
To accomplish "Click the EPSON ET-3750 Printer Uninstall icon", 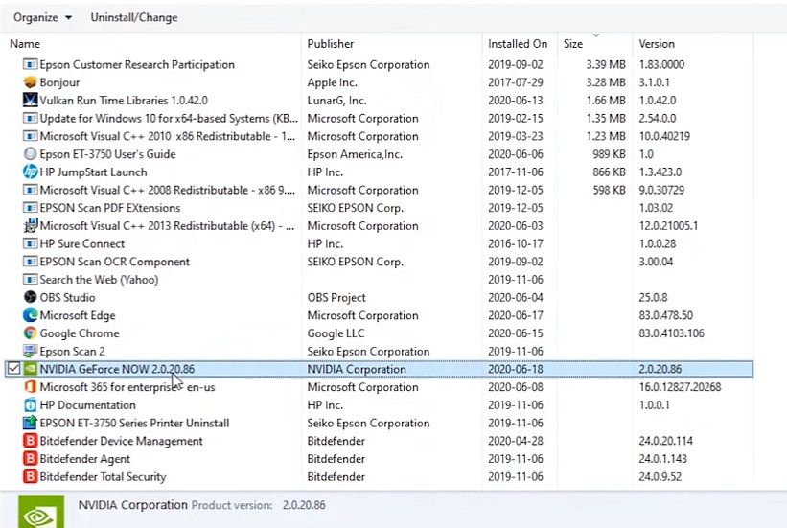I will coord(30,423).
